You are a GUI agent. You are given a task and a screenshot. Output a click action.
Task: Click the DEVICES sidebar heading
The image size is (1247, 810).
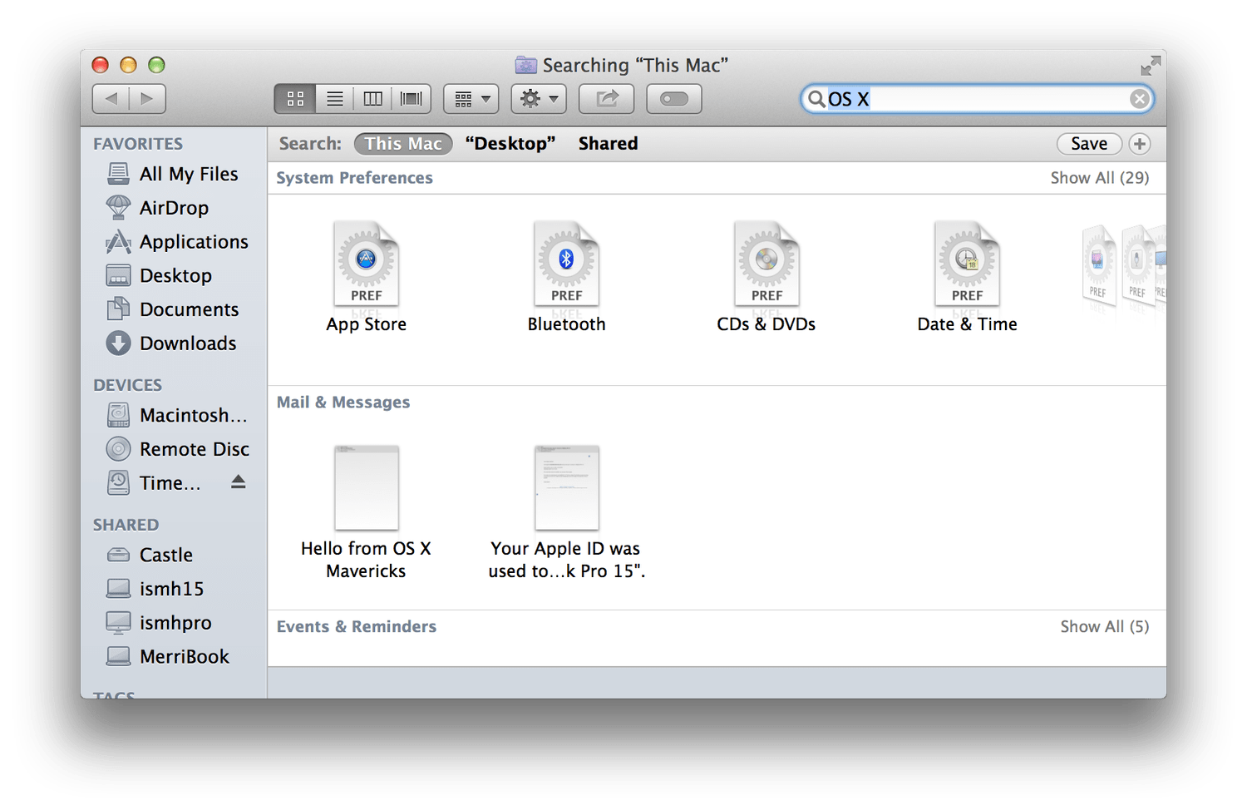[x=127, y=385]
